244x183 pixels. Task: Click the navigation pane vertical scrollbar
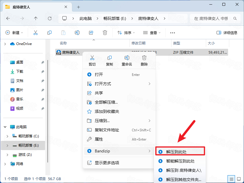tap(48, 111)
